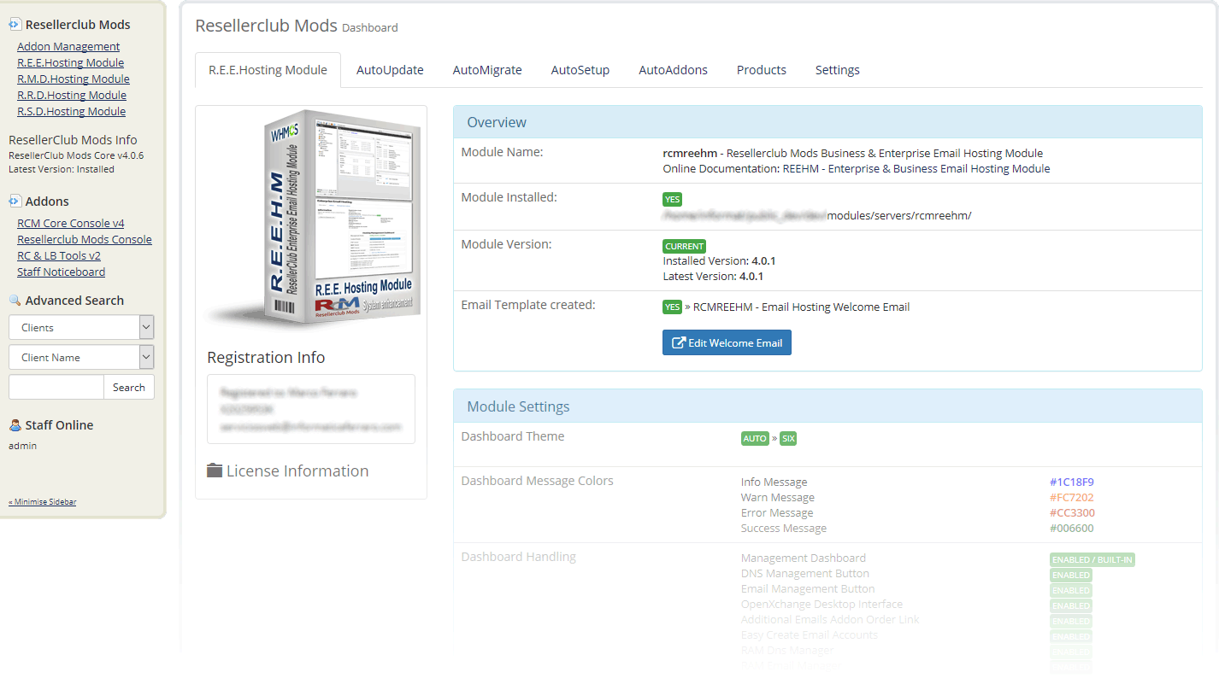1219x684 pixels.
Task: Click the Advanced Search magnifier icon
Action: point(15,301)
